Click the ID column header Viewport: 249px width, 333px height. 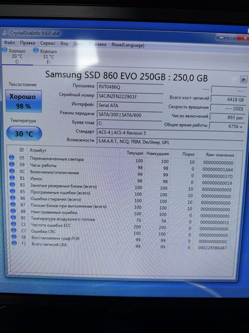(x=22, y=150)
